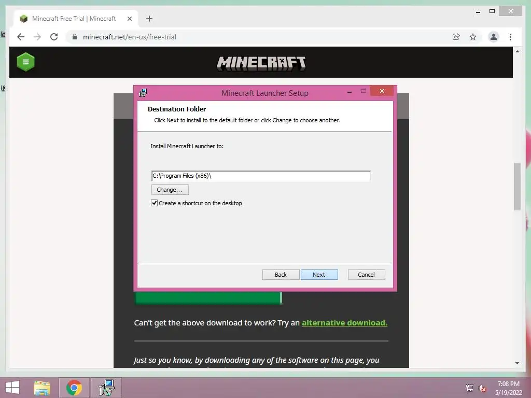This screenshot has width=531, height=398.
Task: Click the Change... folder button
Action: tap(170, 190)
